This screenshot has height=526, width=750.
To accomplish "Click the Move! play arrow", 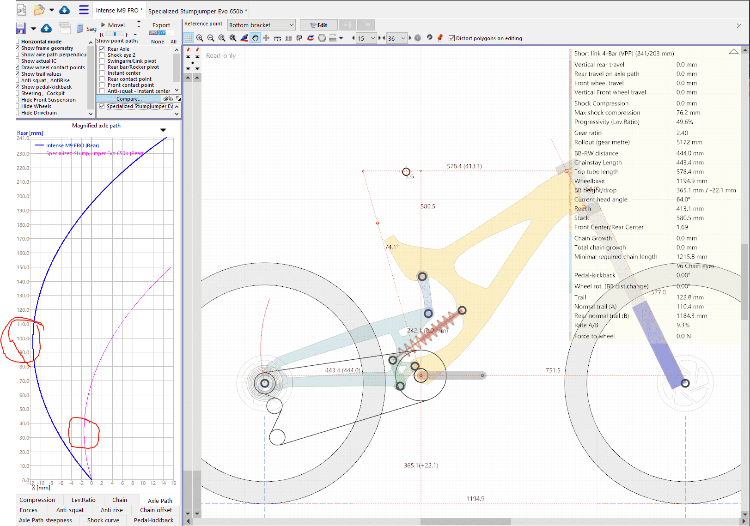I will click(x=103, y=25).
